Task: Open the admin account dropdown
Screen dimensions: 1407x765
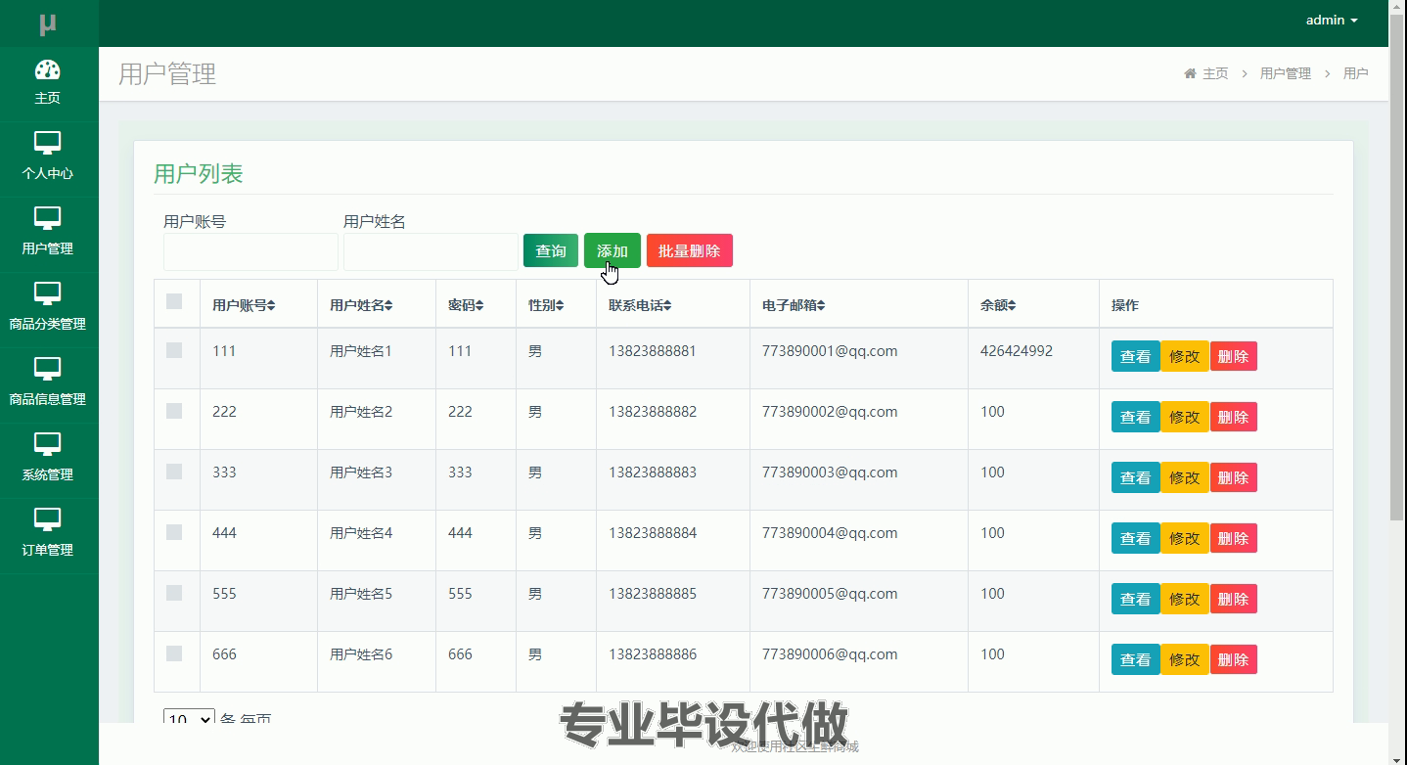Action: pyautogui.click(x=1332, y=20)
